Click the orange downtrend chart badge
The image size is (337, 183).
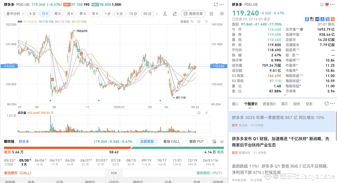(x=332, y=19)
